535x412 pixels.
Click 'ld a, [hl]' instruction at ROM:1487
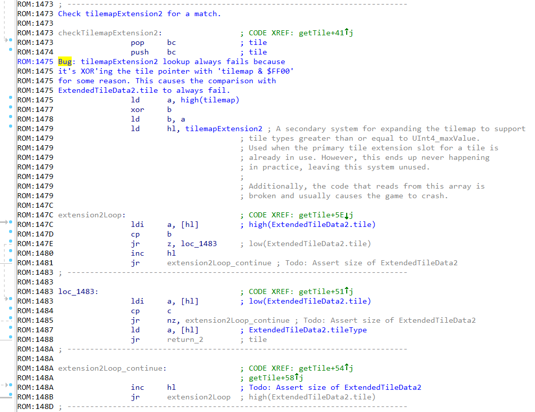pyautogui.click(x=165, y=330)
